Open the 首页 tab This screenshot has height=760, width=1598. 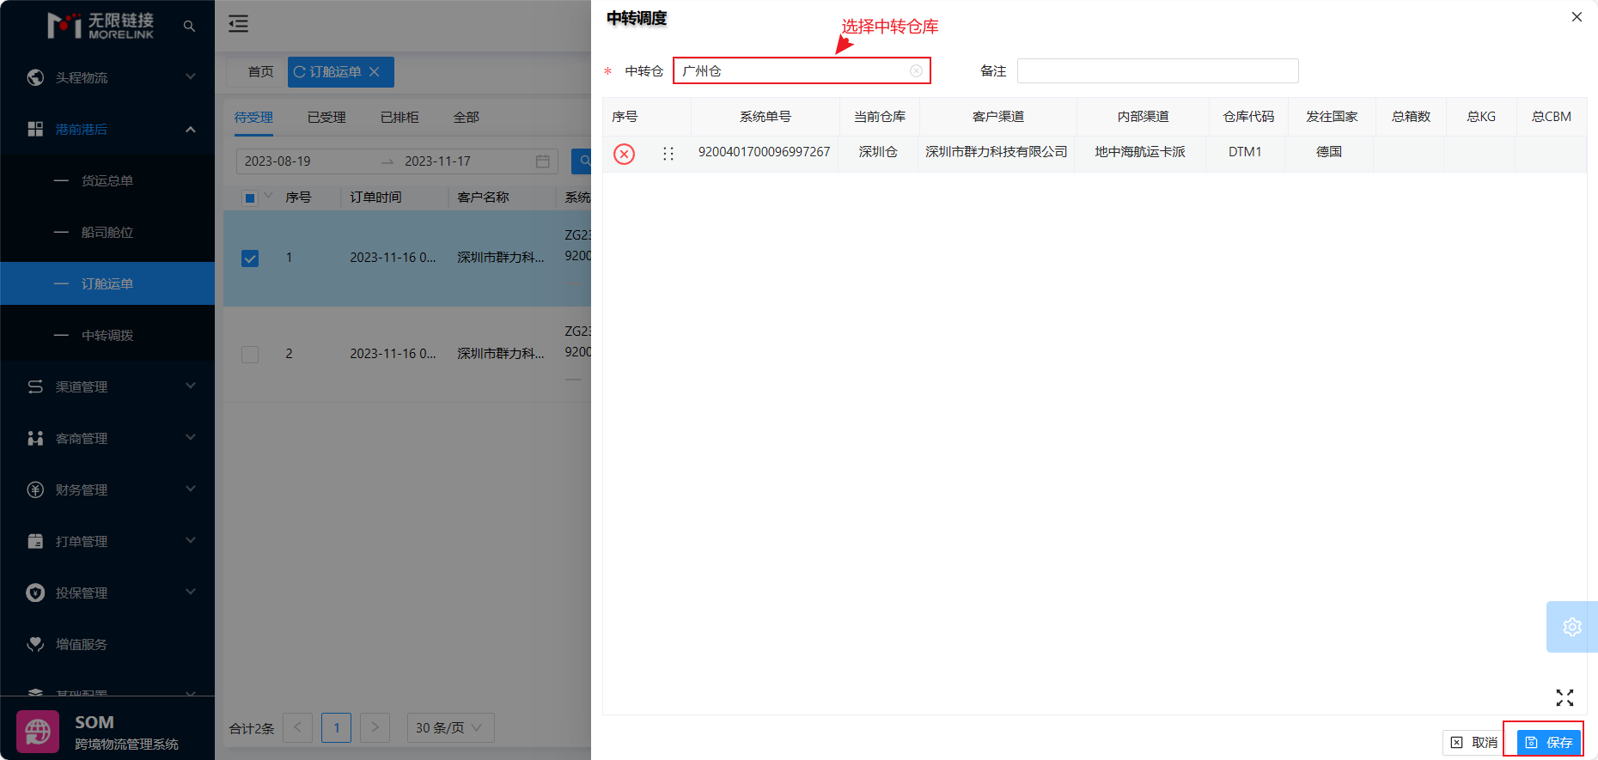coord(260,71)
